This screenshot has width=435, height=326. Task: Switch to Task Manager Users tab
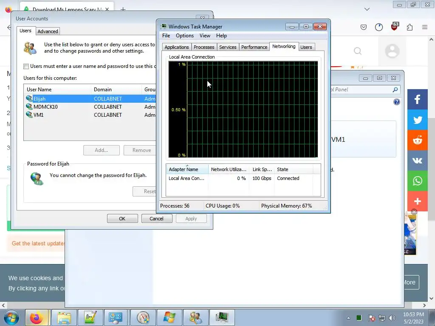306,47
